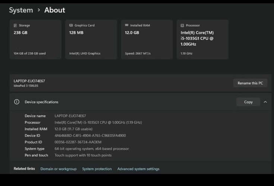Click the Device ID label

coord(32,135)
